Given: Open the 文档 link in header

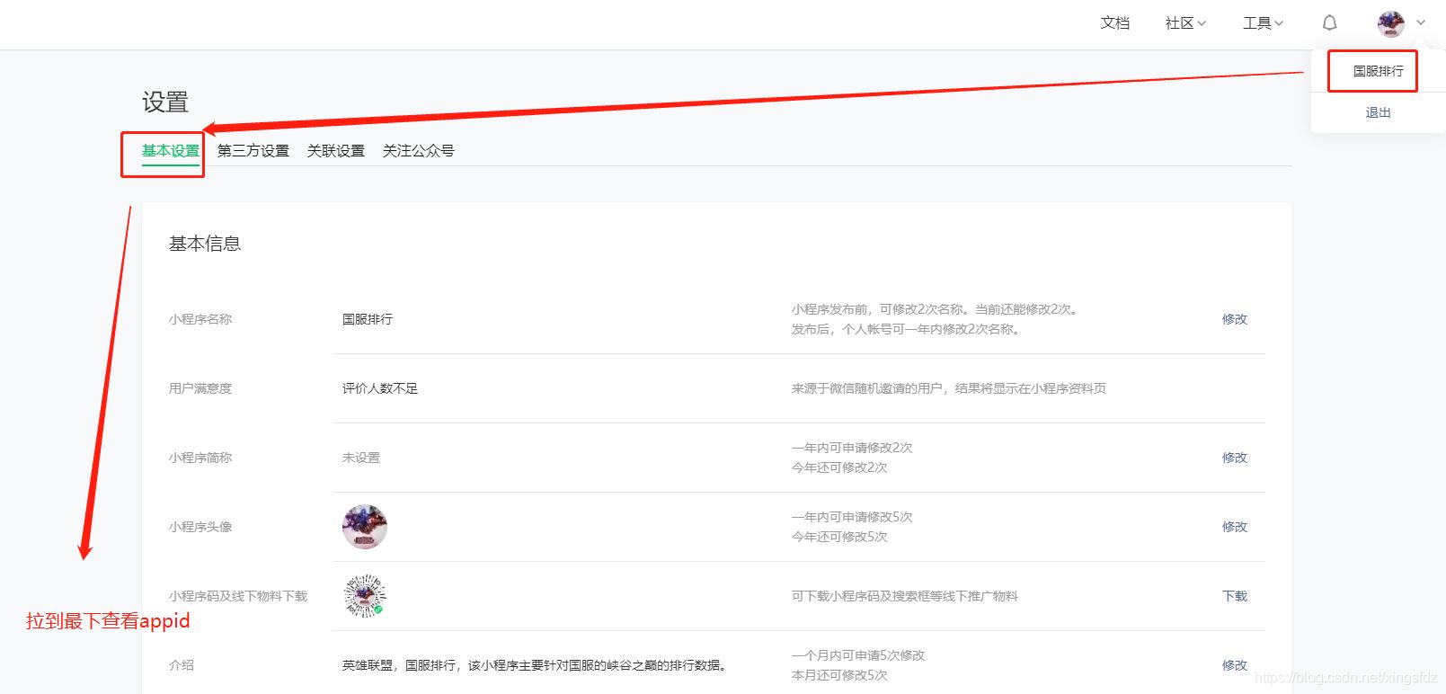Looking at the screenshot, I should (1114, 23).
